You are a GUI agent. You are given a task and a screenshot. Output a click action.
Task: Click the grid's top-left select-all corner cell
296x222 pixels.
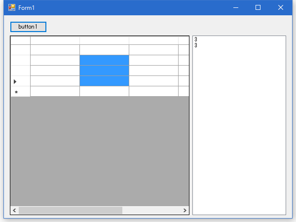pos(20,40)
